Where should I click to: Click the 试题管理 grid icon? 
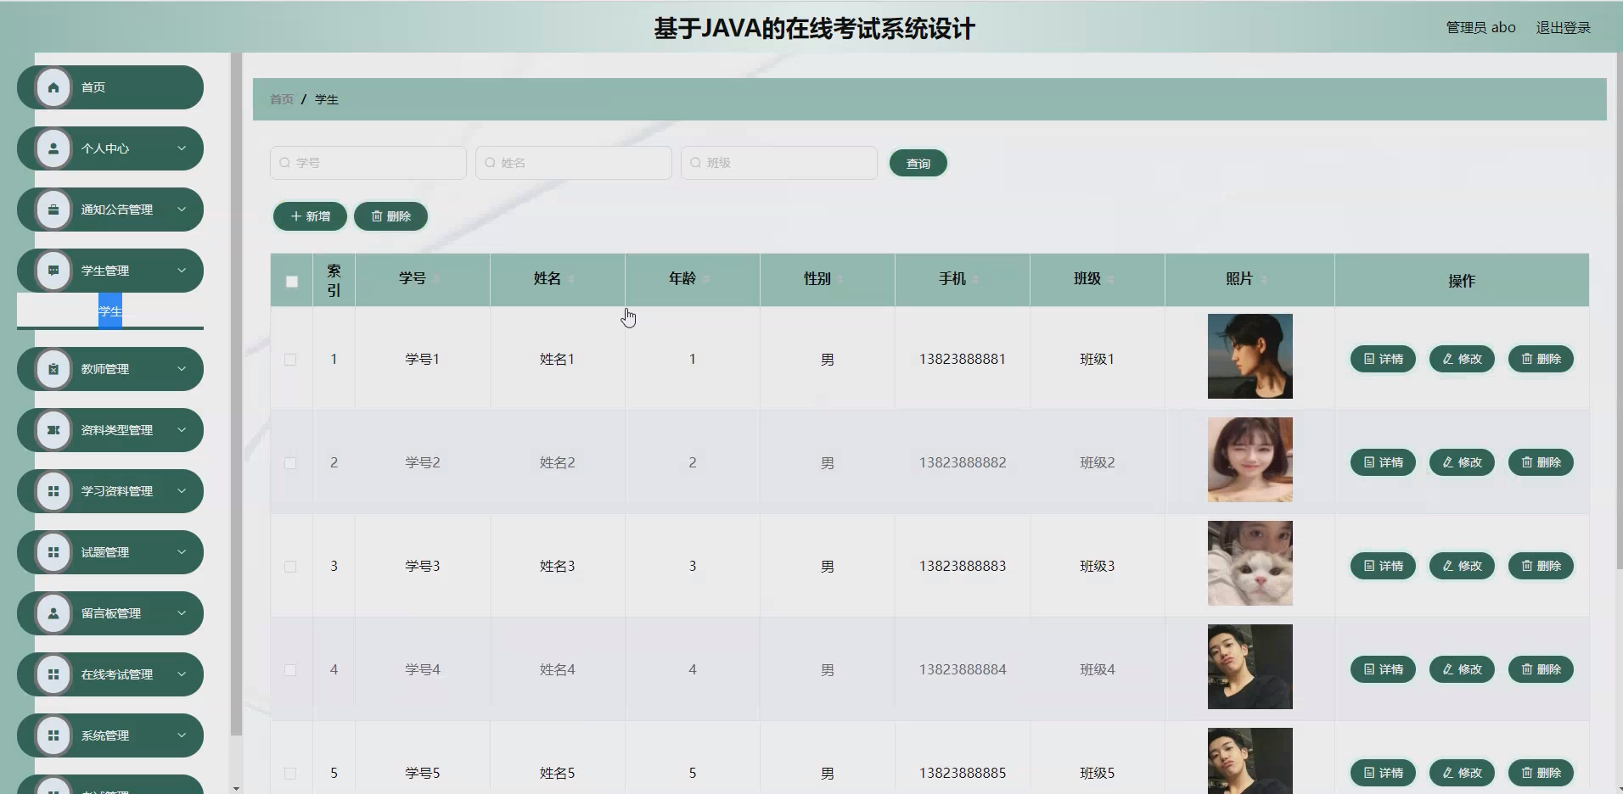(53, 551)
